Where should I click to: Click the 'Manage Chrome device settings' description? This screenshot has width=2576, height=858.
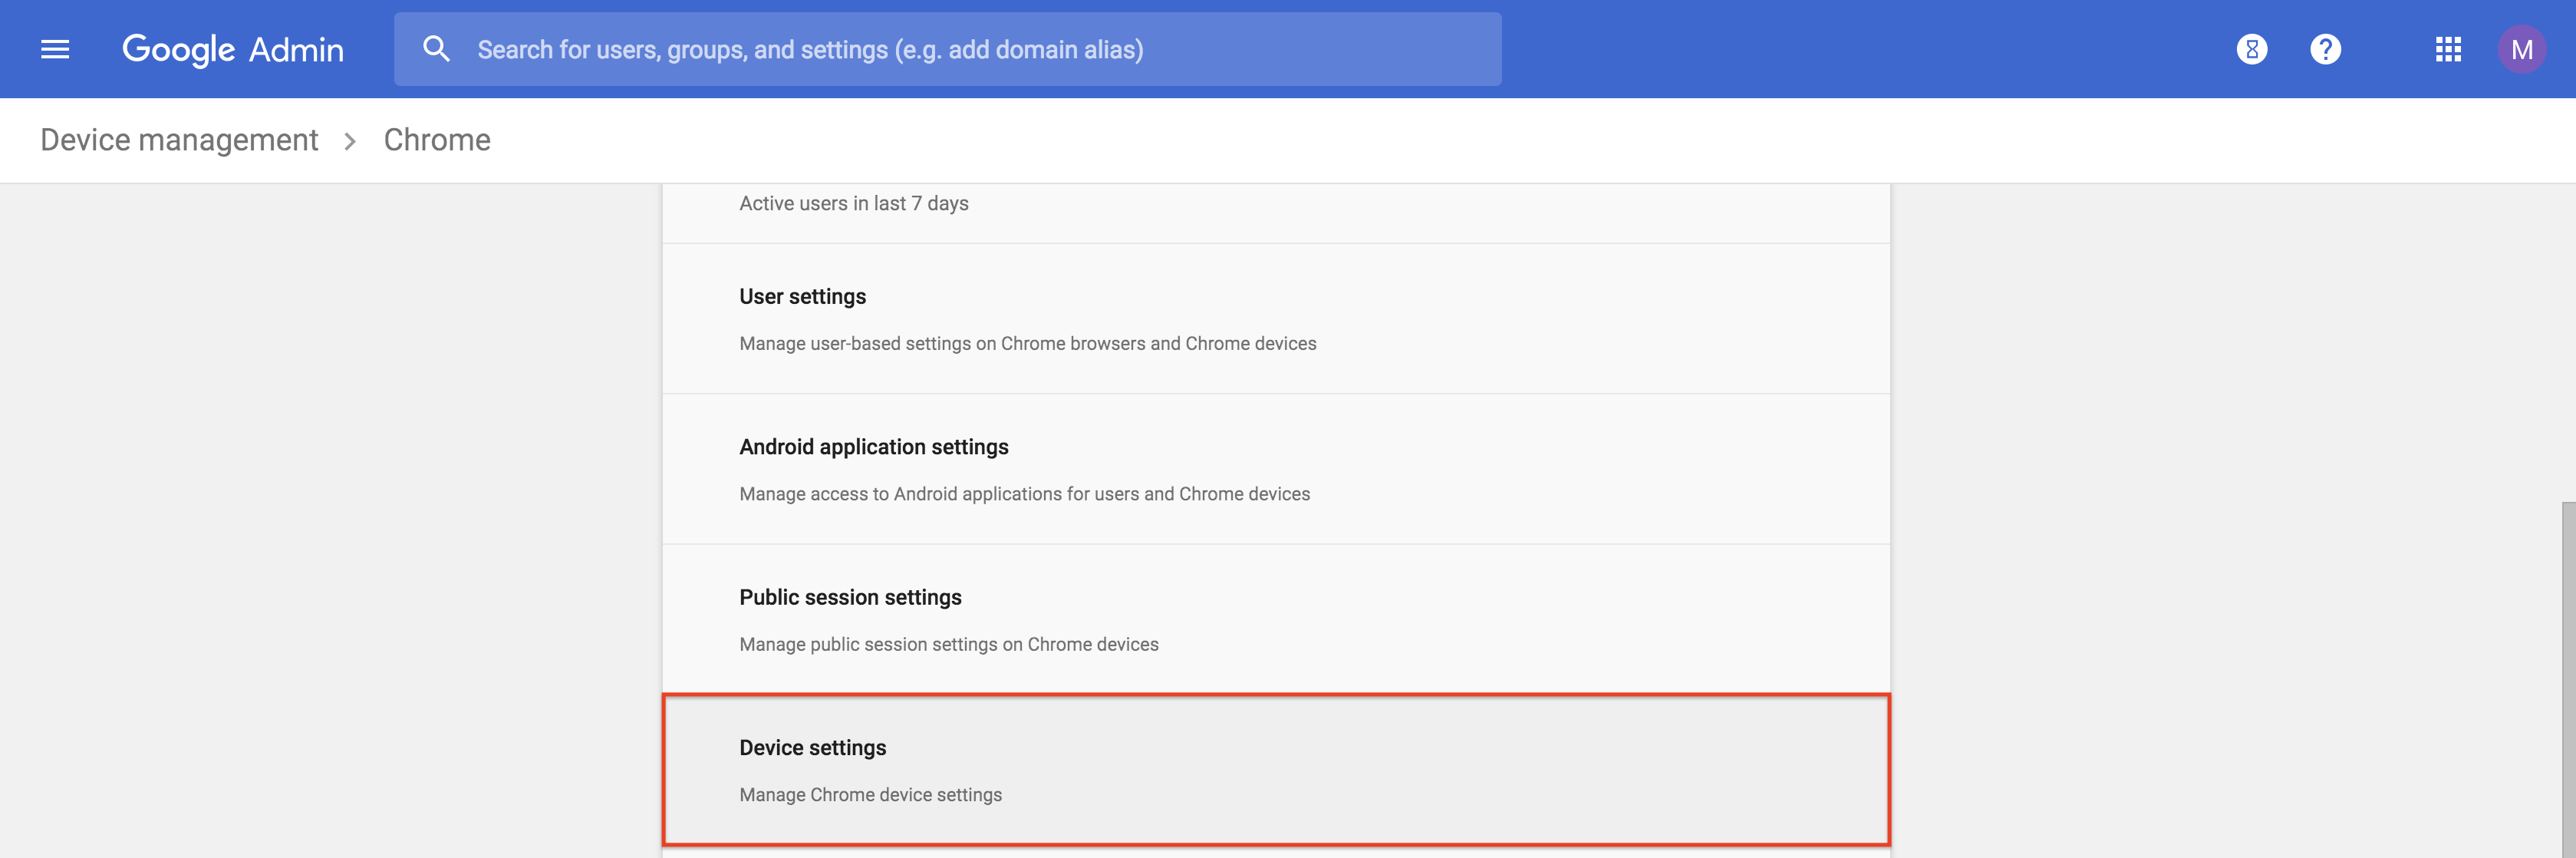pyautogui.click(x=870, y=795)
